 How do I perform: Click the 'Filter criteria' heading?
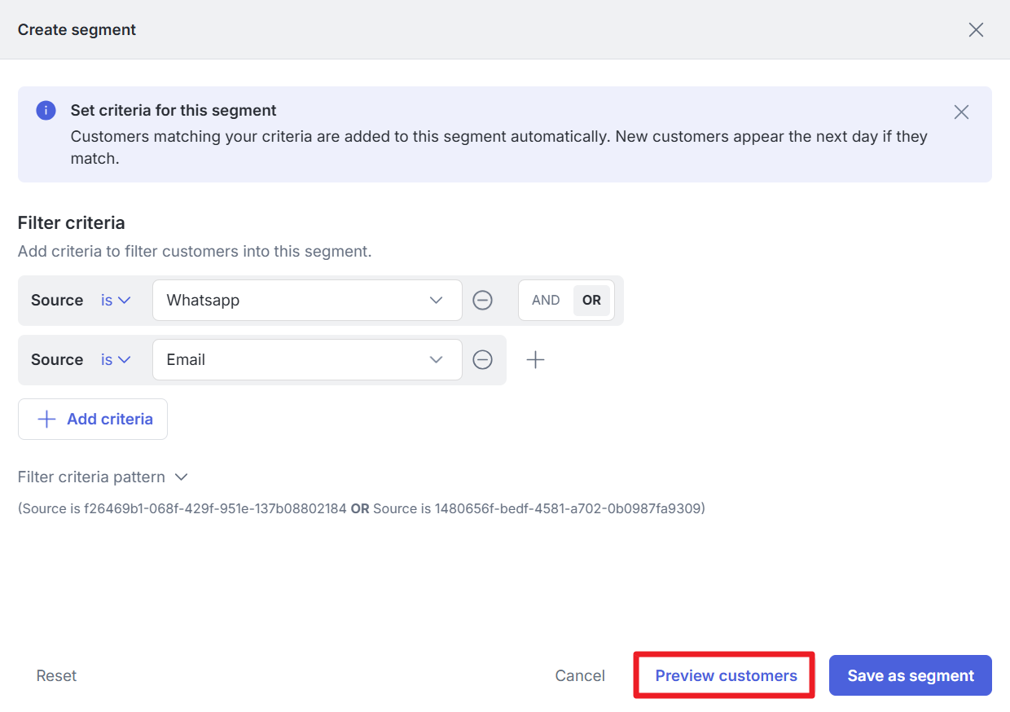[x=72, y=222]
